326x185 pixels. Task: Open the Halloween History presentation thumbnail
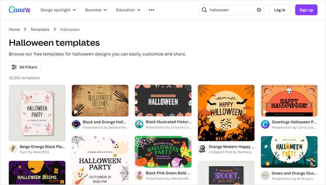[x=100, y=100]
